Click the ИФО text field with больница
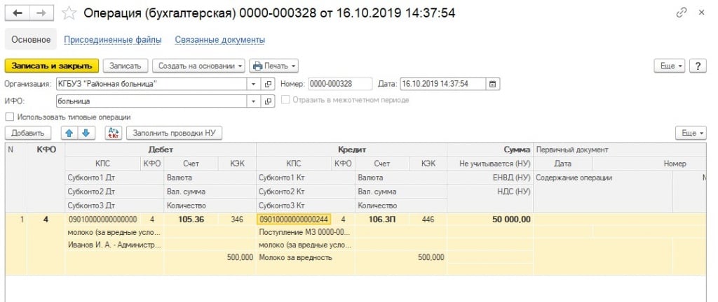This screenshot has height=302, width=718. pyautogui.click(x=151, y=101)
